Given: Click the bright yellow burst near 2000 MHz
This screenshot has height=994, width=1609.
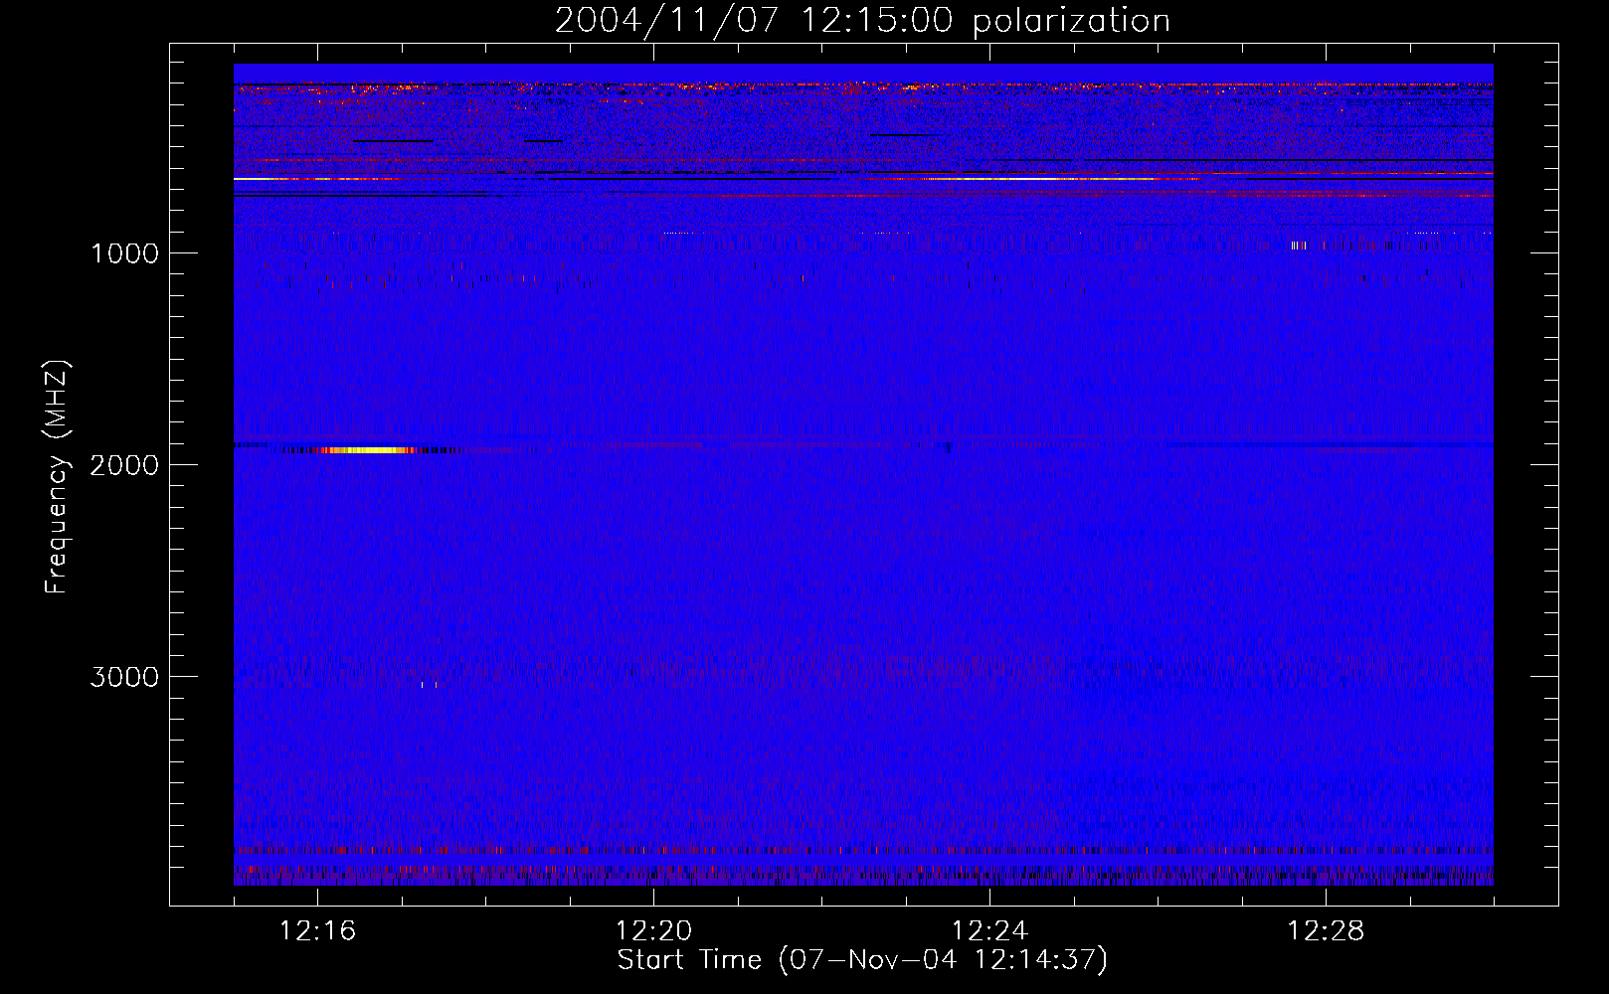Looking at the screenshot, I should pos(368,450).
